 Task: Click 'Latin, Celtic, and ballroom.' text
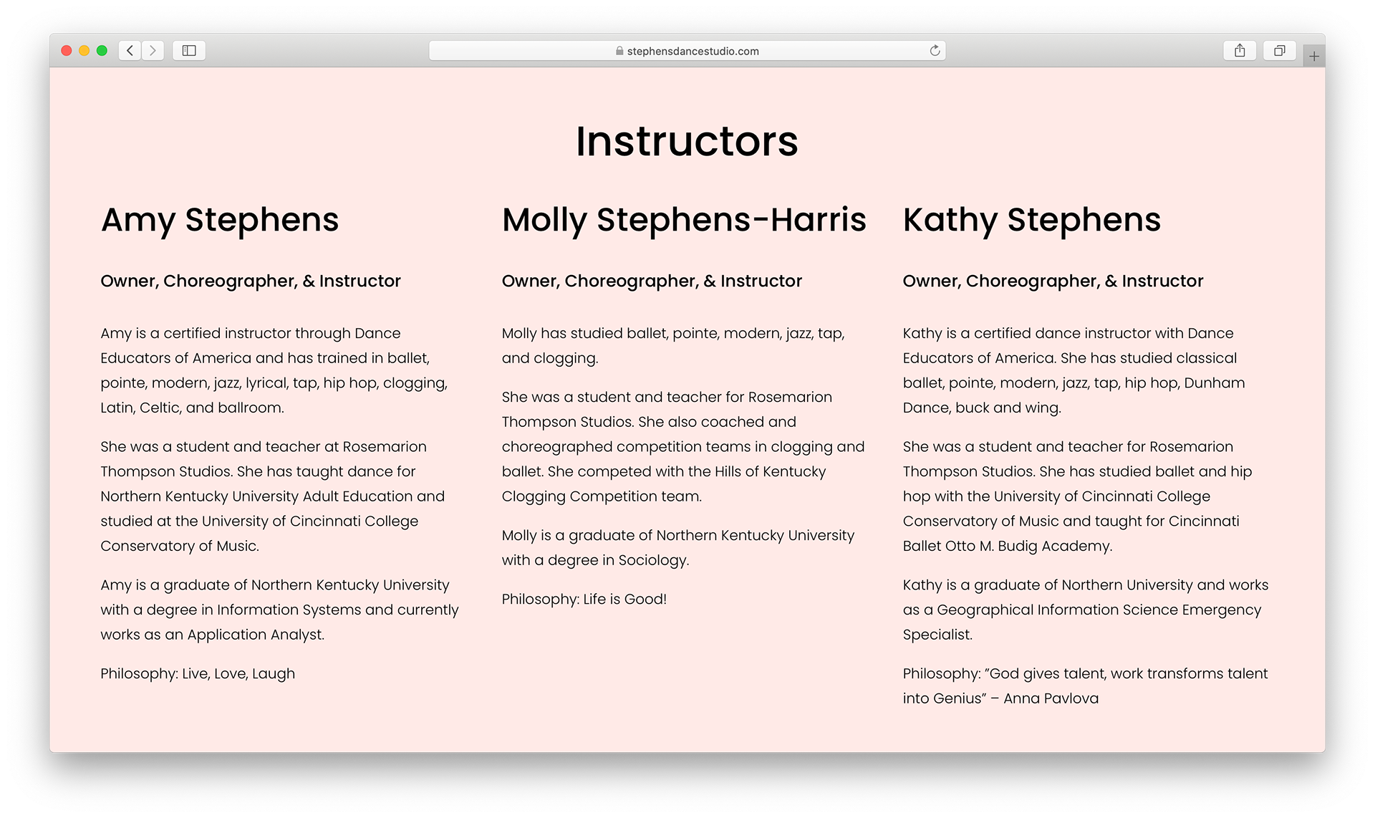click(192, 408)
